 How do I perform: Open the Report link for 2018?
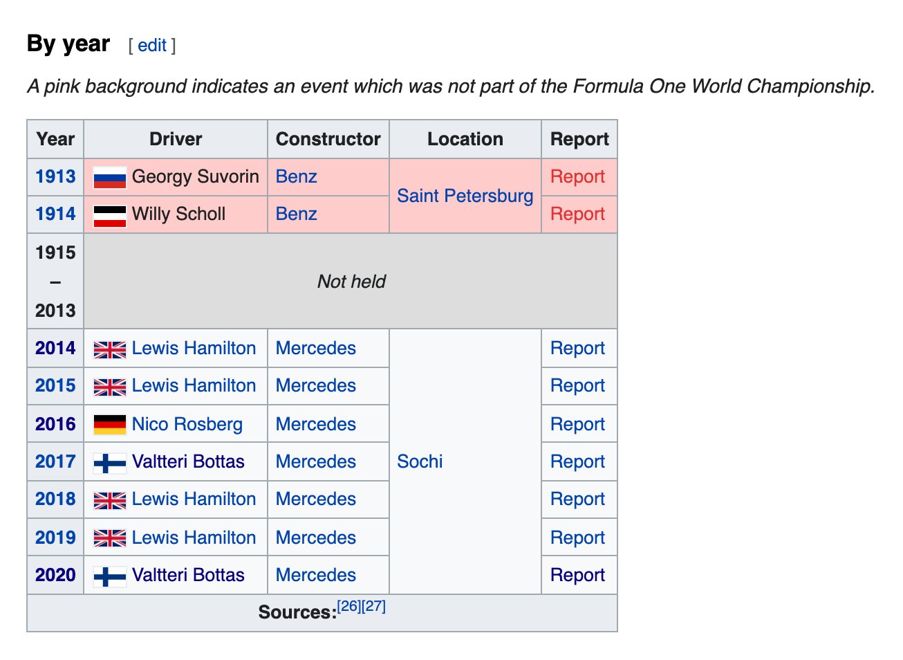pyautogui.click(x=577, y=499)
